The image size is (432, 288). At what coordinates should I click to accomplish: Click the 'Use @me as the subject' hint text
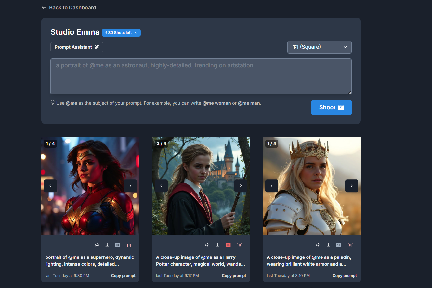tap(156, 103)
